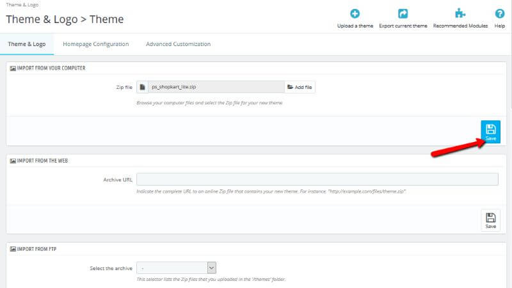
Task: Click the Import From FTP header icon
Action: tap(13, 249)
